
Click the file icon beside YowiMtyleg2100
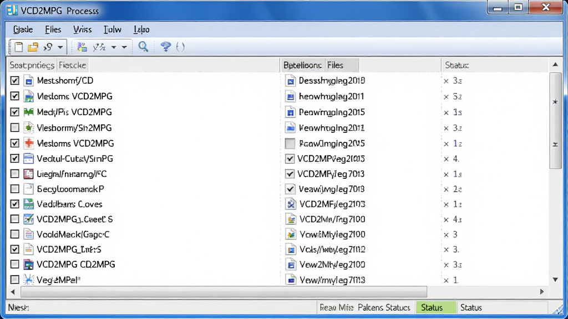290,234
